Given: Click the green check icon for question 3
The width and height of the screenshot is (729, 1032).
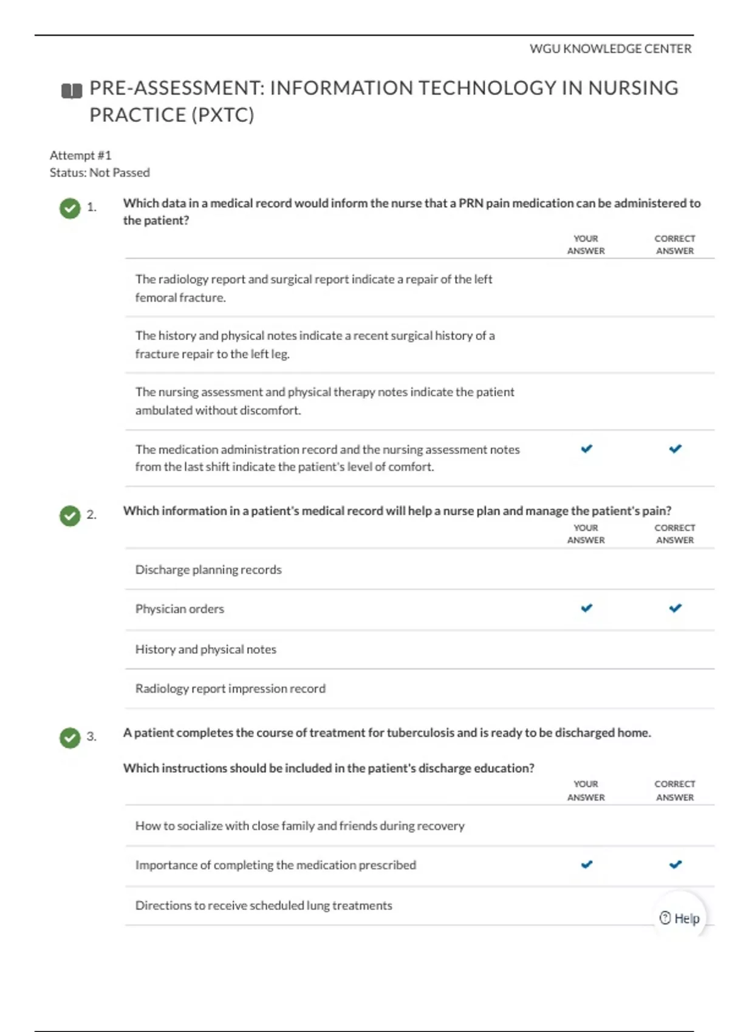Looking at the screenshot, I should 70,738.
